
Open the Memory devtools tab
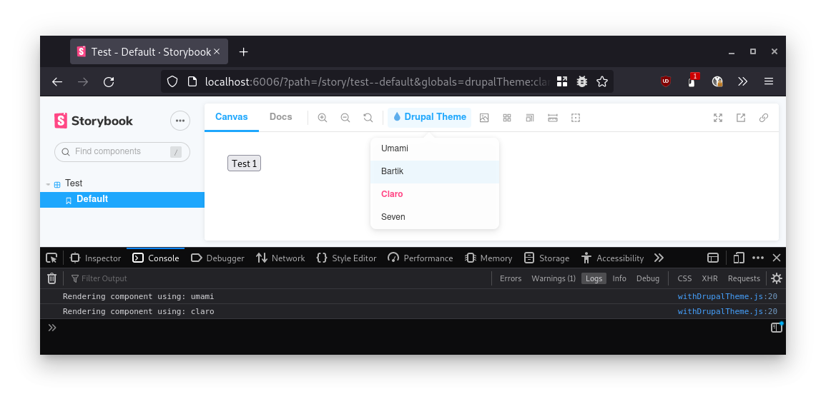(488, 258)
